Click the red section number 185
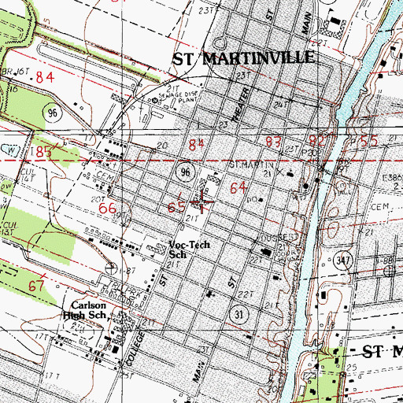 pyautogui.click(x=40, y=152)
